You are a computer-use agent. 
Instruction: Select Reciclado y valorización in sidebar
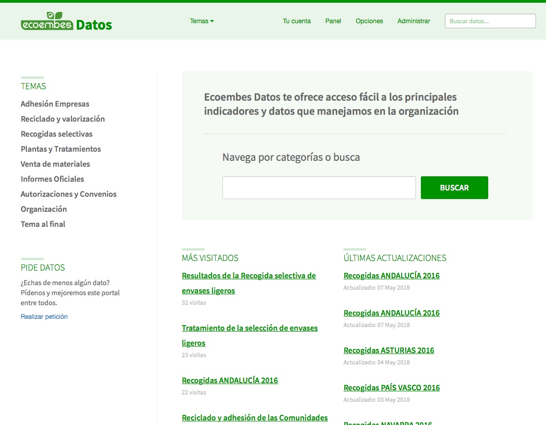point(63,119)
